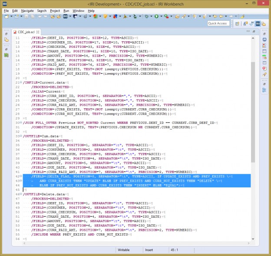The width and height of the screenshot is (271, 256).
Task: Click the orange shield toolbar icon
Action: pos(105,17)
